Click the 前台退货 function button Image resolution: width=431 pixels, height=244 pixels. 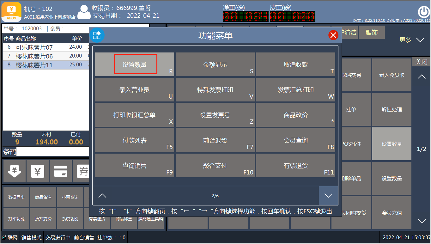point(215,140)
